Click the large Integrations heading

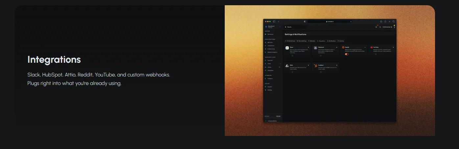click(x=54, y=59)
